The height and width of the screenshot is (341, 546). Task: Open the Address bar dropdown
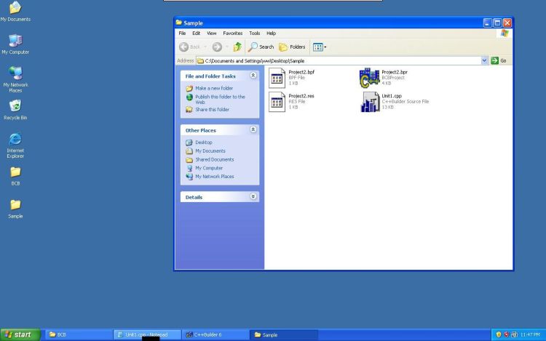(484, 60)
